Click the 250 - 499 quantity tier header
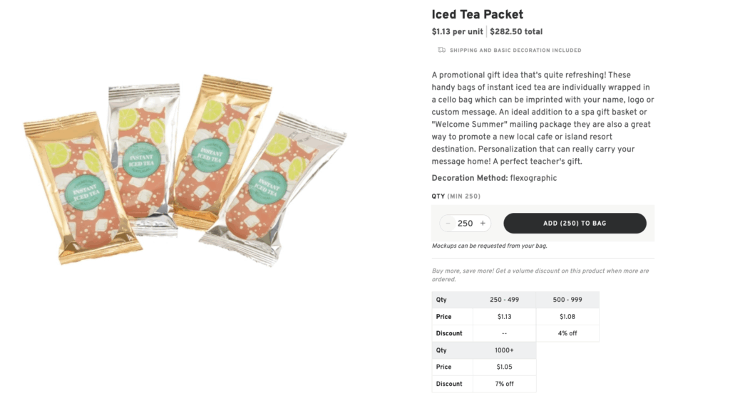The height and width of the screenshot is (403, 730). (x=504, y=300)
